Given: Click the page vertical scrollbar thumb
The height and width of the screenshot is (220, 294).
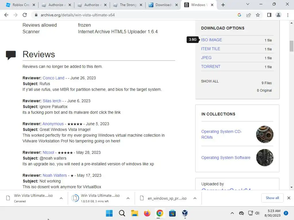Looking at the screenshot, I should coord(291,46).
